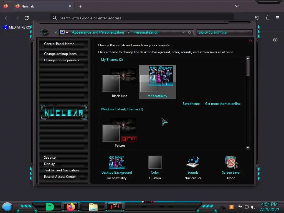Open the Display see-also link
The image size is (284, 213).
click(49, 164)
